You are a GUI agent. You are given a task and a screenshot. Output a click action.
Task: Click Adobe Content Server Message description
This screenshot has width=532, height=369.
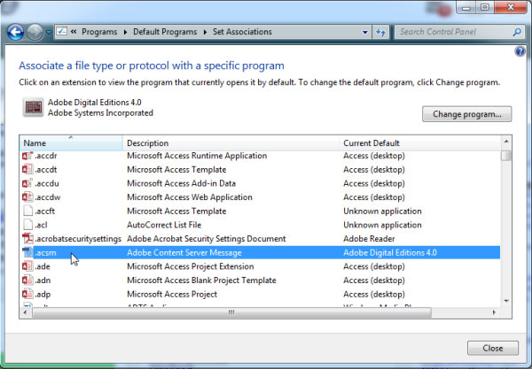point(184,253)
